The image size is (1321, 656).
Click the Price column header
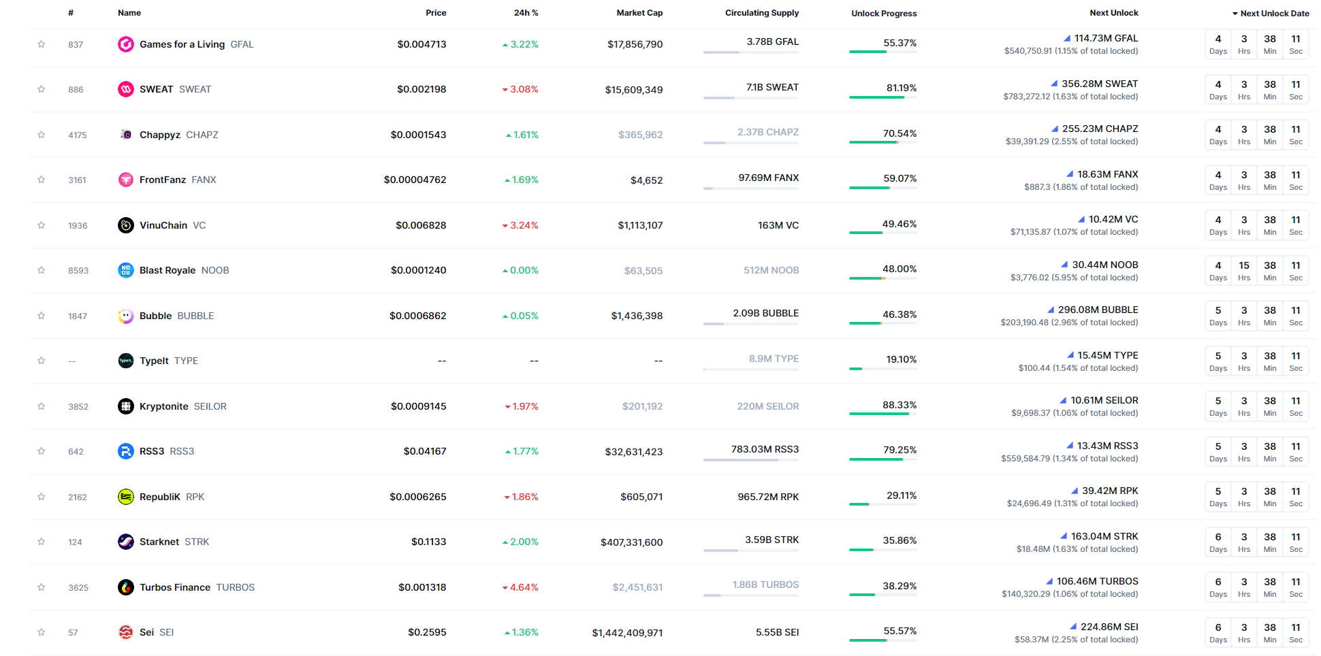tap(436, 13)
